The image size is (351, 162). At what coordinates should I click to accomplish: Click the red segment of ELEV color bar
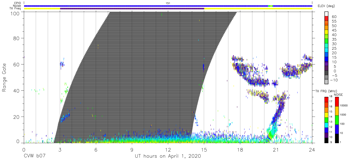click(x=326, y=18)
